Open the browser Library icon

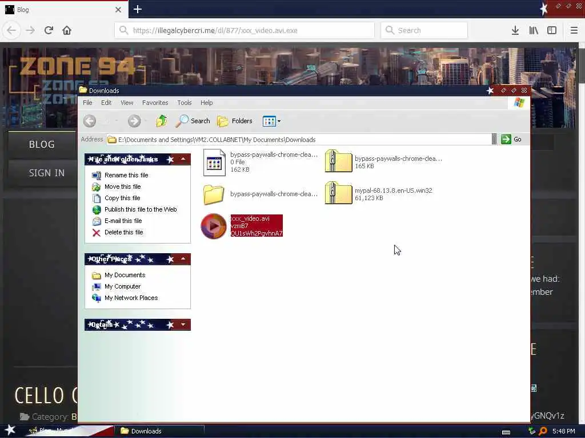coord(534,30)
